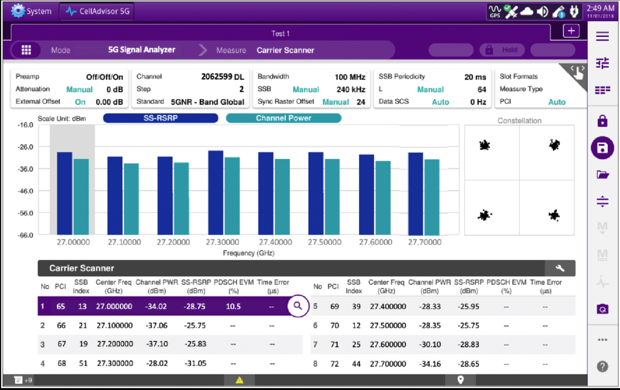Viewport: 620px width, 390px height.
Task: Toggle External Offset On setting
Action: 80,102
